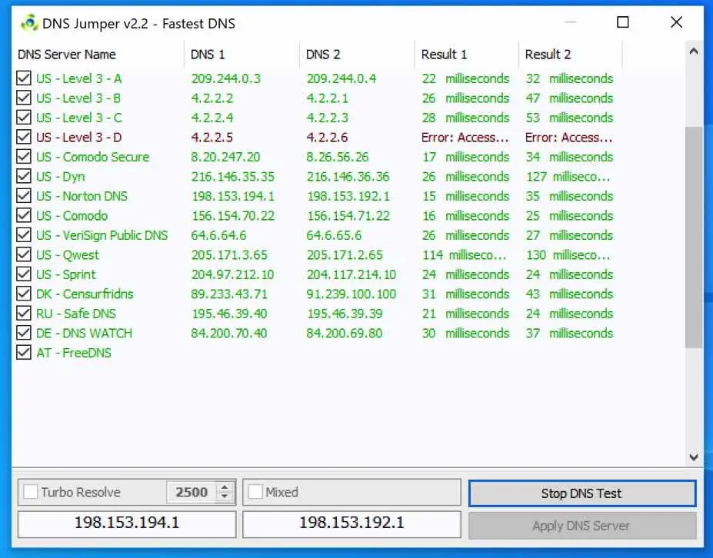Toggle the US - Dyn checkbox

[24, 176]
